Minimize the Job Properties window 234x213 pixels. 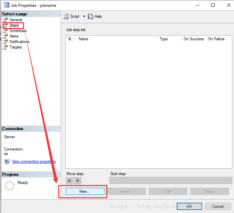[198, 5]
